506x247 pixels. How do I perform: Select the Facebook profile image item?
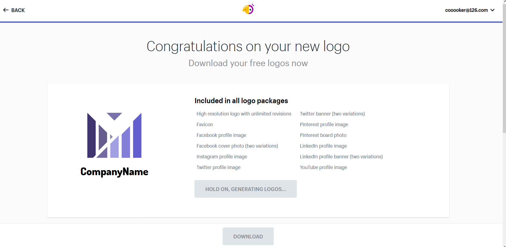221,135
